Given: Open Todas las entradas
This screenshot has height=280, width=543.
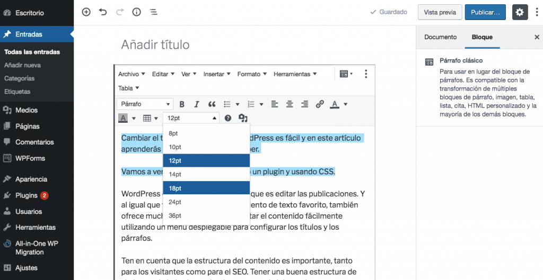Looking at the screenshot, I should pyautogui.click(x=32, y=52).
